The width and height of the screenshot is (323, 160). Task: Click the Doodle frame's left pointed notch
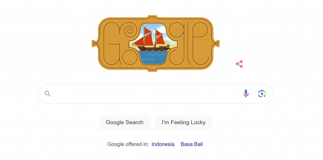[x=94, y=43]
